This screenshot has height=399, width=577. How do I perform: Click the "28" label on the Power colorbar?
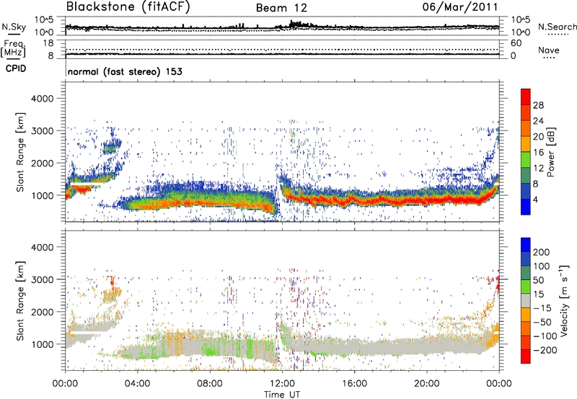pyautogui.click(x=538, y=105)
